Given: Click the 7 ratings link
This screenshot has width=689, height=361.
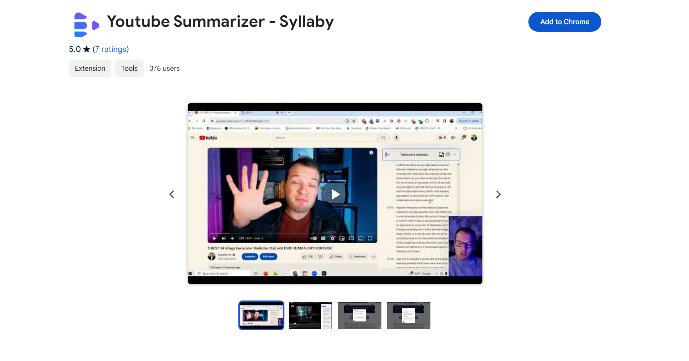Looking at the screenshot, I should [x=110, y=49].
